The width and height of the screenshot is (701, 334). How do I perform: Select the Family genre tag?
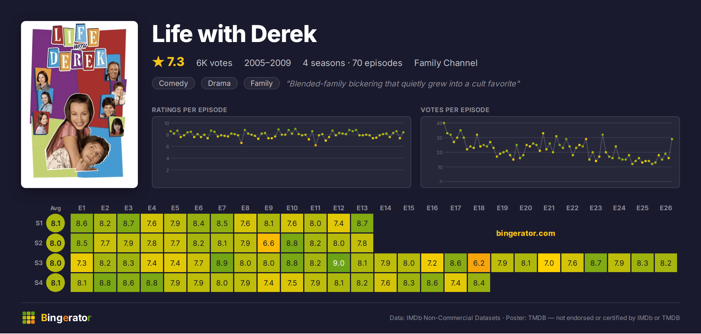click(262, 83)
